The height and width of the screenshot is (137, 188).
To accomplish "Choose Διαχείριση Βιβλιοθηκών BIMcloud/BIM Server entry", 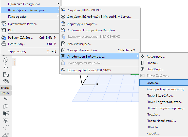I will click(100, 17).
